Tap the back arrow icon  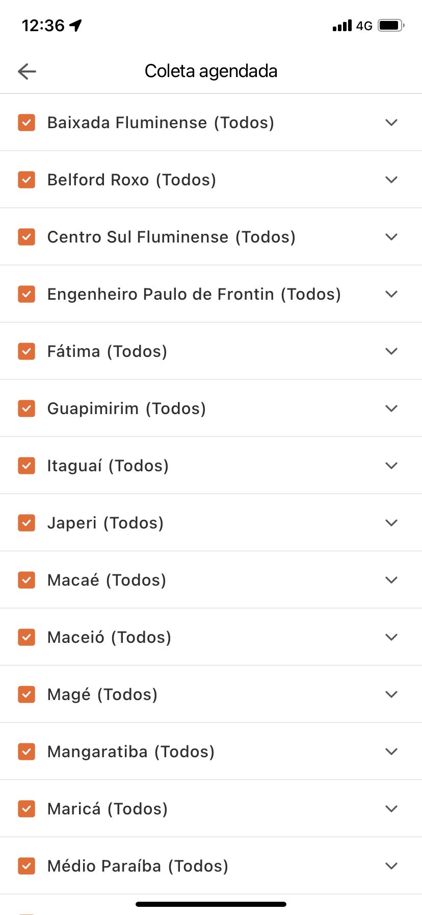pyautogui.click(x=27, y=71)
